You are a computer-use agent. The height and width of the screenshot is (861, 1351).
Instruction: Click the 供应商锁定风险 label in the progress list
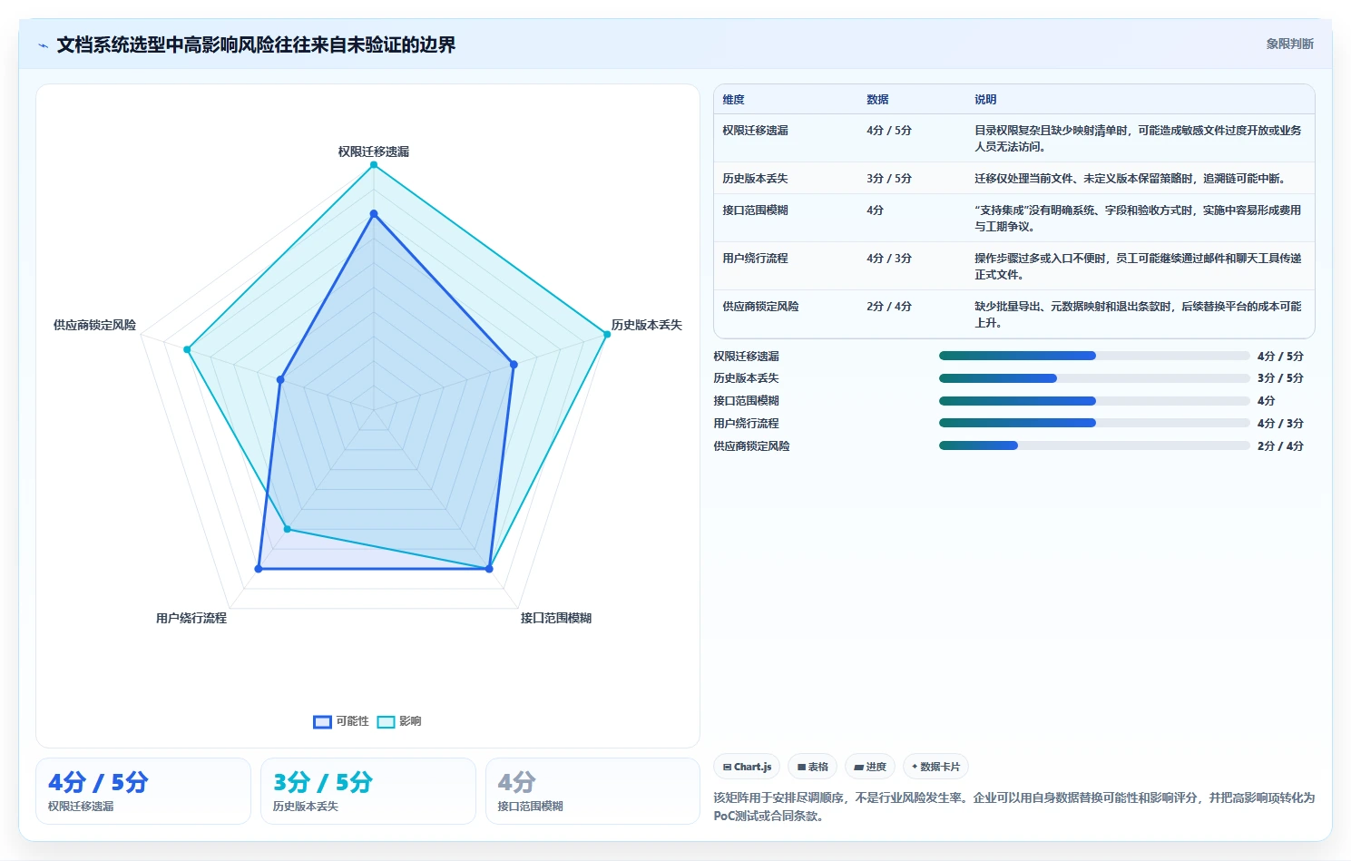coord(751,446)
